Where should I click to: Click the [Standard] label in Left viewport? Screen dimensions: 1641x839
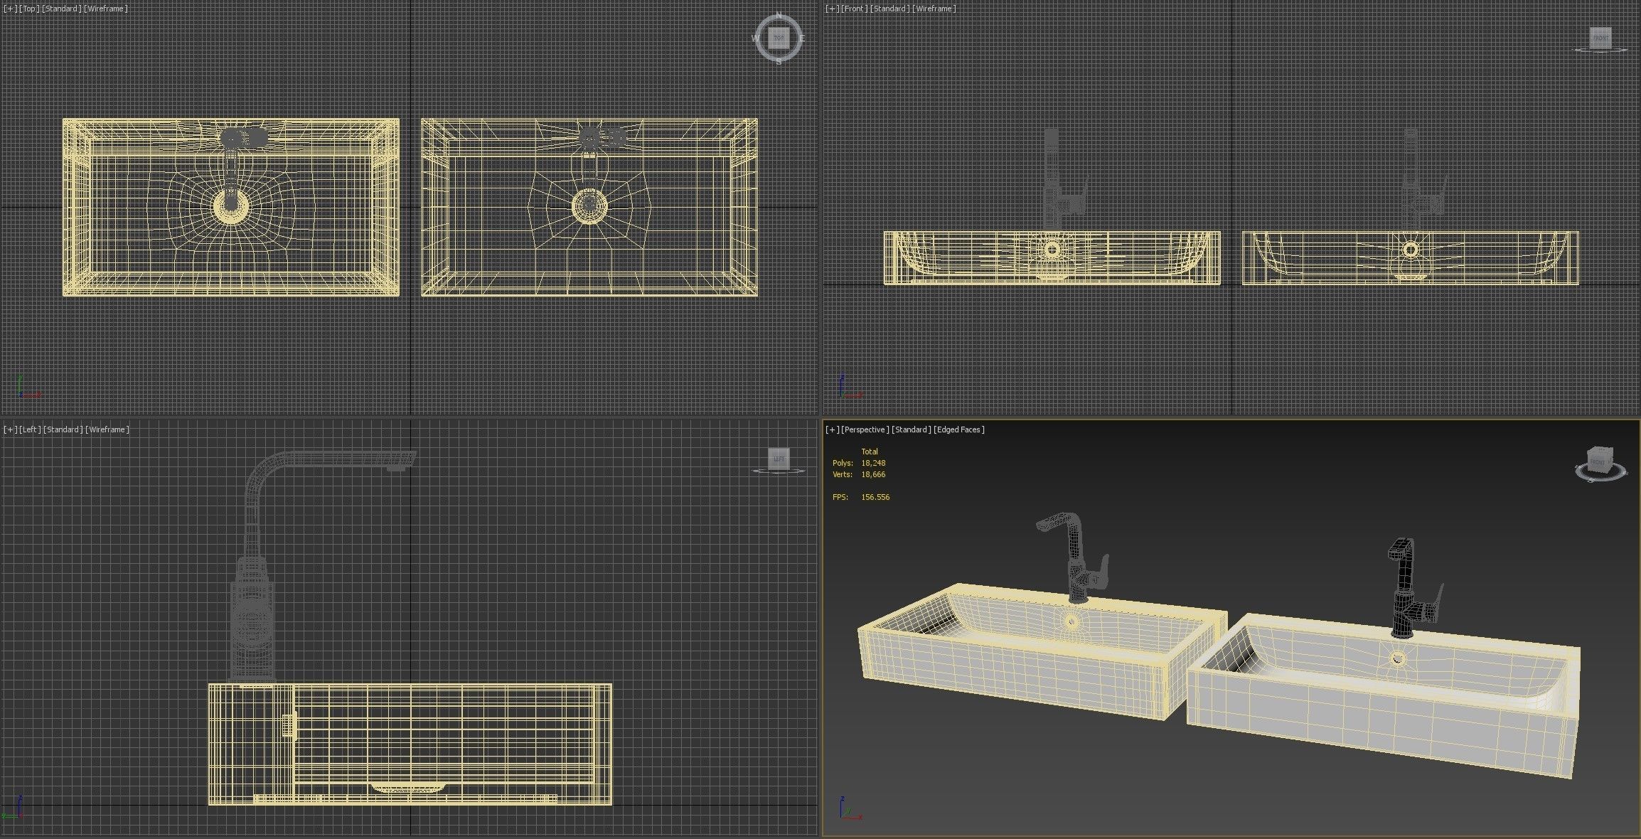click(63, 429)
